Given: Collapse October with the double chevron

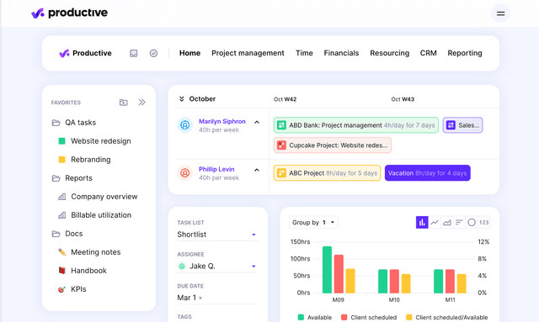Looking at the screenshot, I should tap(182, 99).
